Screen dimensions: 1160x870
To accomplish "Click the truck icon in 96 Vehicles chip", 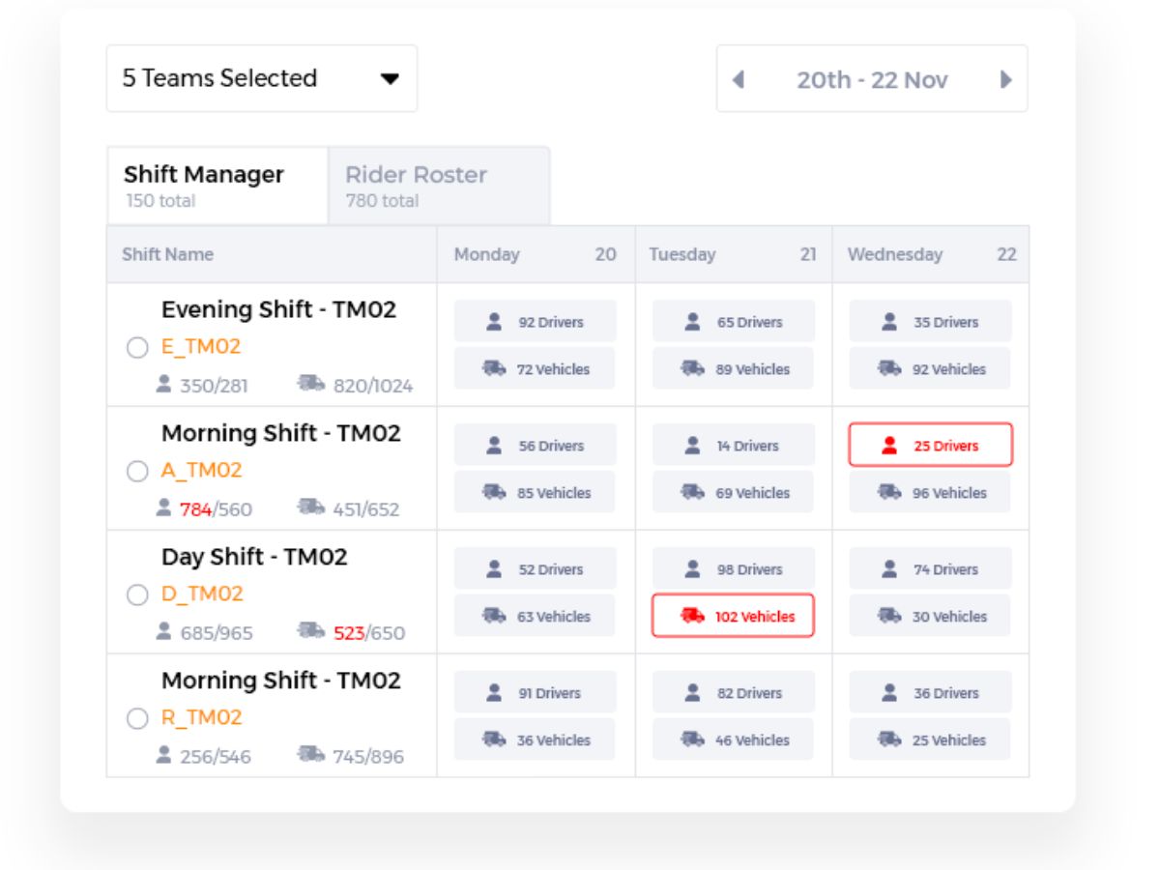I will (x=889, y=492).
